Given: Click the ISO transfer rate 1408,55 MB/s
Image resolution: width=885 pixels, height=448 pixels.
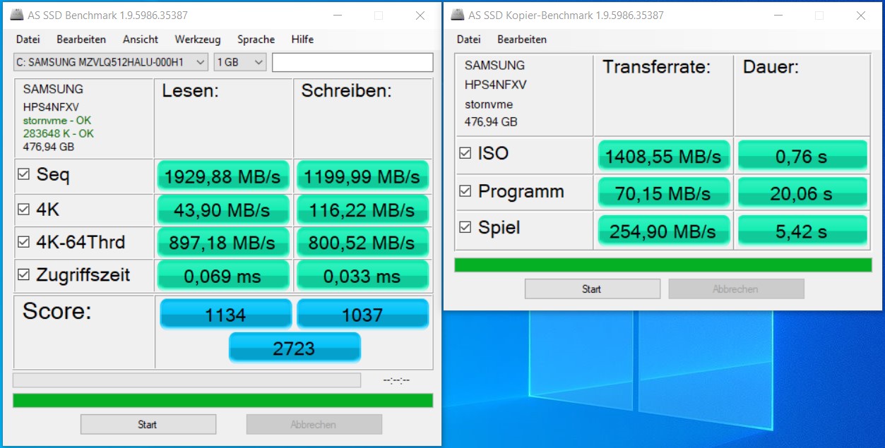Looking at the screenshot, I should click(x=665, y=155).
